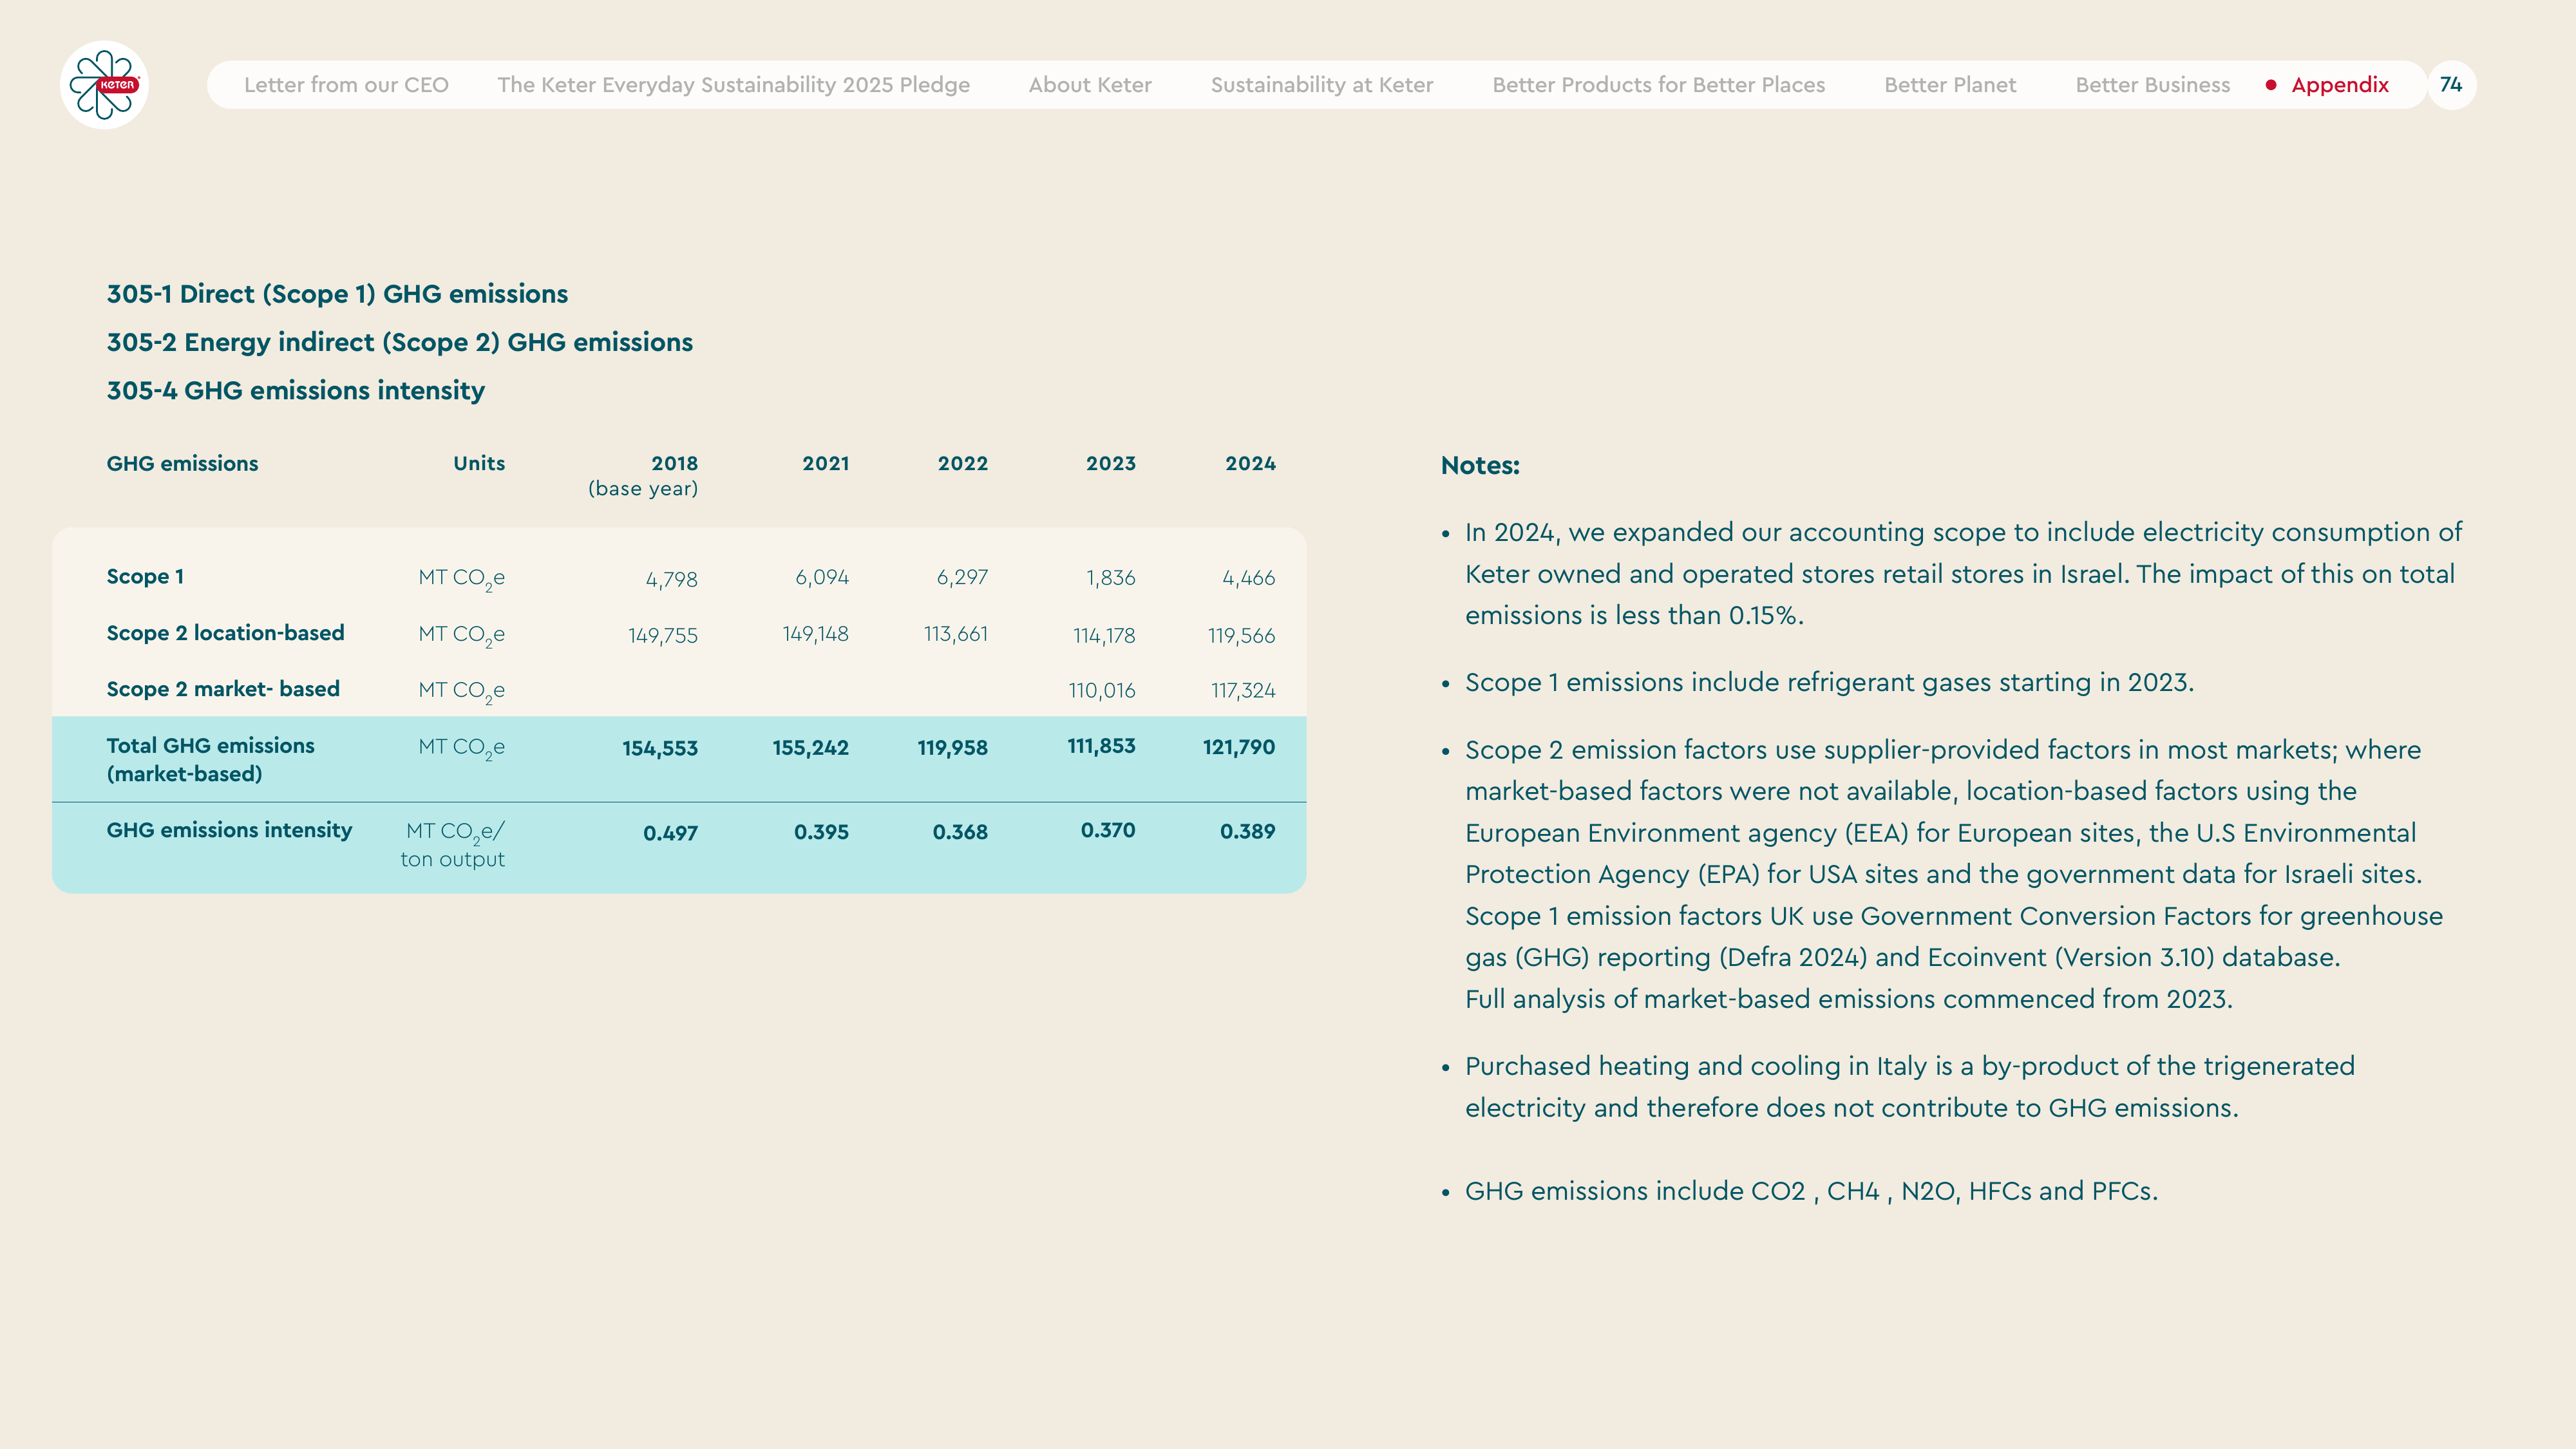Click the Keter flower logo
The width and height of the screenshot is (2576, 1449).
click(x=104, y=85)
